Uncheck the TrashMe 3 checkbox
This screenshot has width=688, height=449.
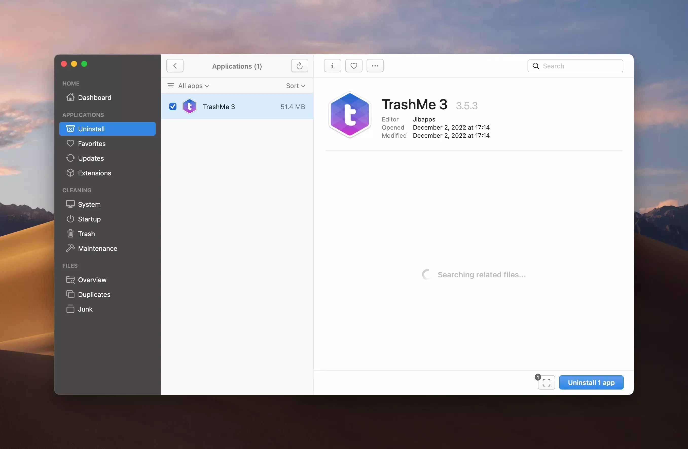(x=173, y=107)
